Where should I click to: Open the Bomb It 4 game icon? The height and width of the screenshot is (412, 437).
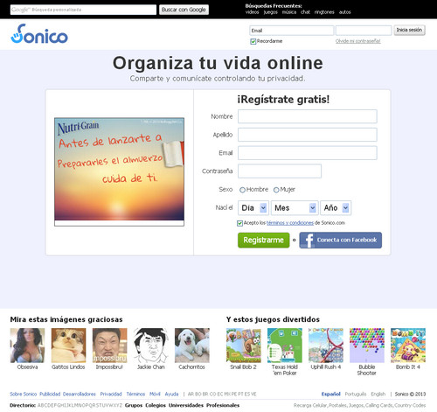pos(408,346)
